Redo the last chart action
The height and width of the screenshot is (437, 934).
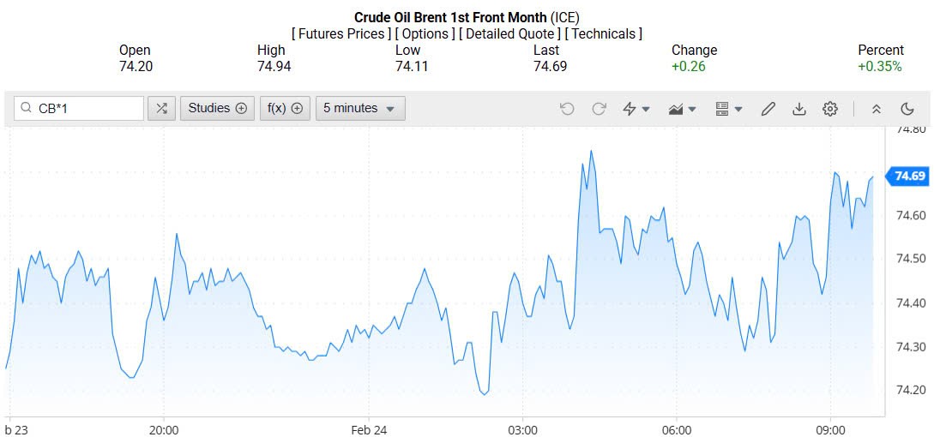click(599, 109)
